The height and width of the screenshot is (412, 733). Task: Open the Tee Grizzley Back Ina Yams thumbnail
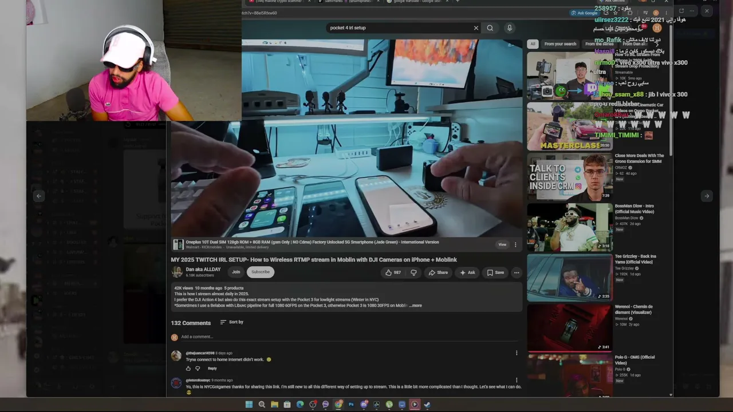pos(570,277)
